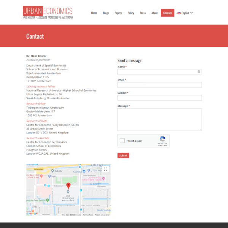Click the autofill icon in Name field

point(199,72)
